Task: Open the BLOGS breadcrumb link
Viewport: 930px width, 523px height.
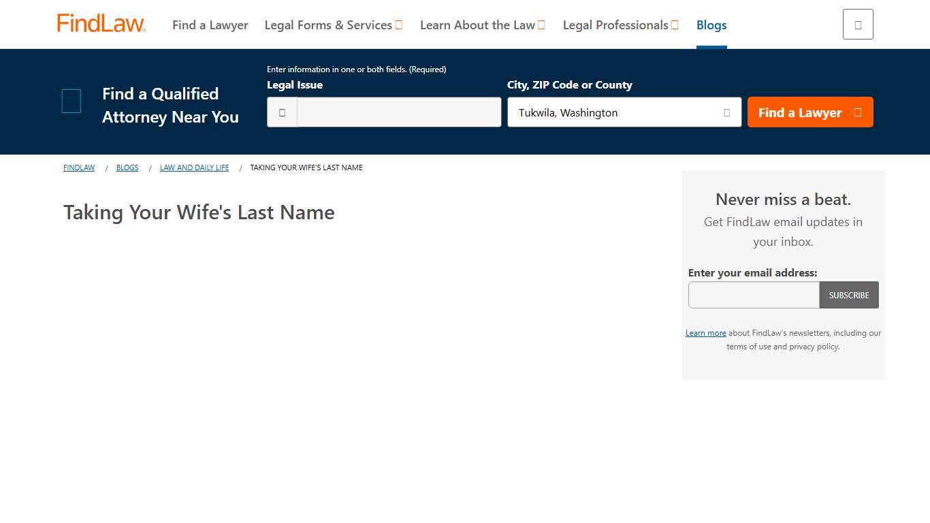Action: pos(127,167)
